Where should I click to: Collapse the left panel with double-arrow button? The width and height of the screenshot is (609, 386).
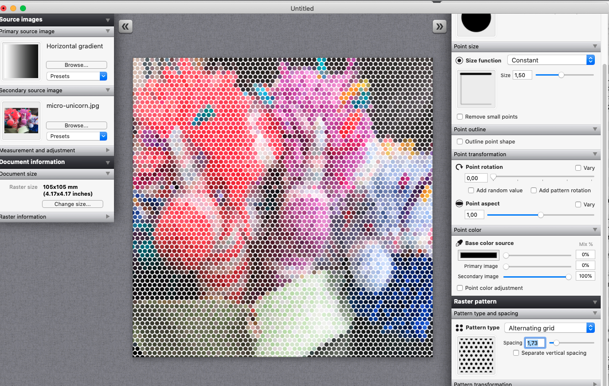click(125, 26)
